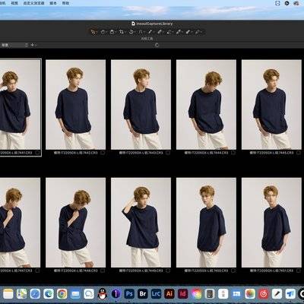304x304 pixels.
Task: Tick the checkbox beside file 7444.CR3
Action: [x=233, y=153]
